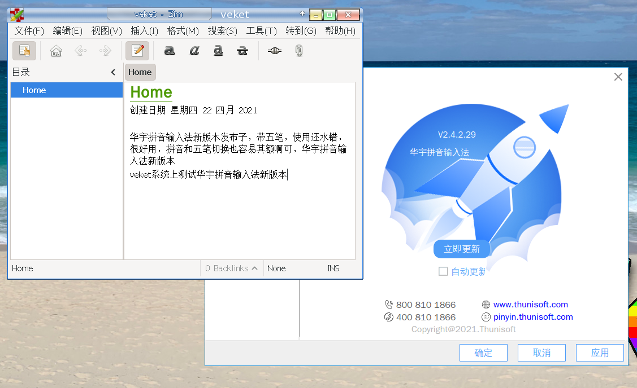
Task: Apply strong bold formatting icon
Action: click(x=170, y=51)
